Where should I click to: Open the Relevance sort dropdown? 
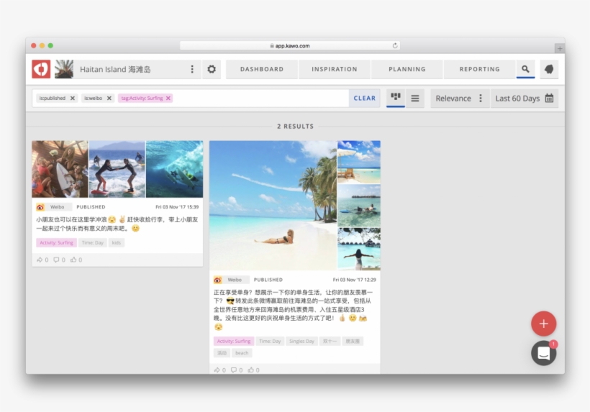[460, 98]
